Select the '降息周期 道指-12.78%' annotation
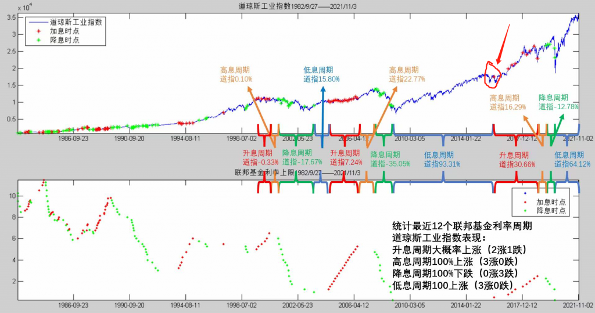Viewport: 595px width, 313px height. [558, 102]
